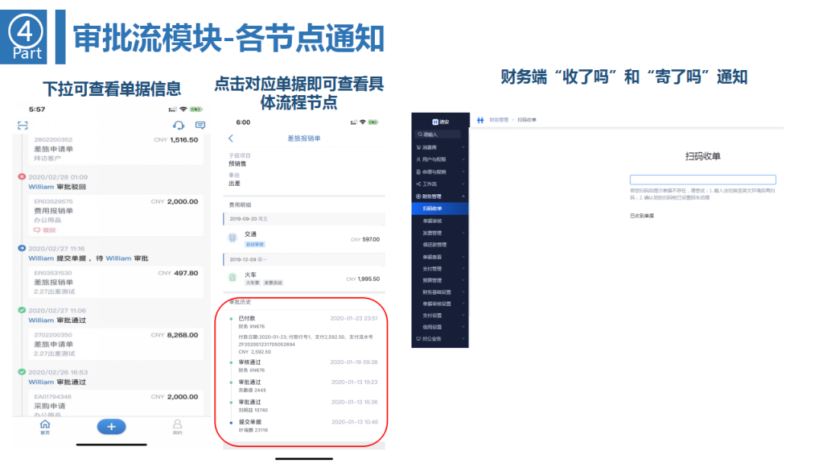Expand the 消费商 menu section
The width and height of the screenshot is (823, 463).
click(x=431, y=146)
